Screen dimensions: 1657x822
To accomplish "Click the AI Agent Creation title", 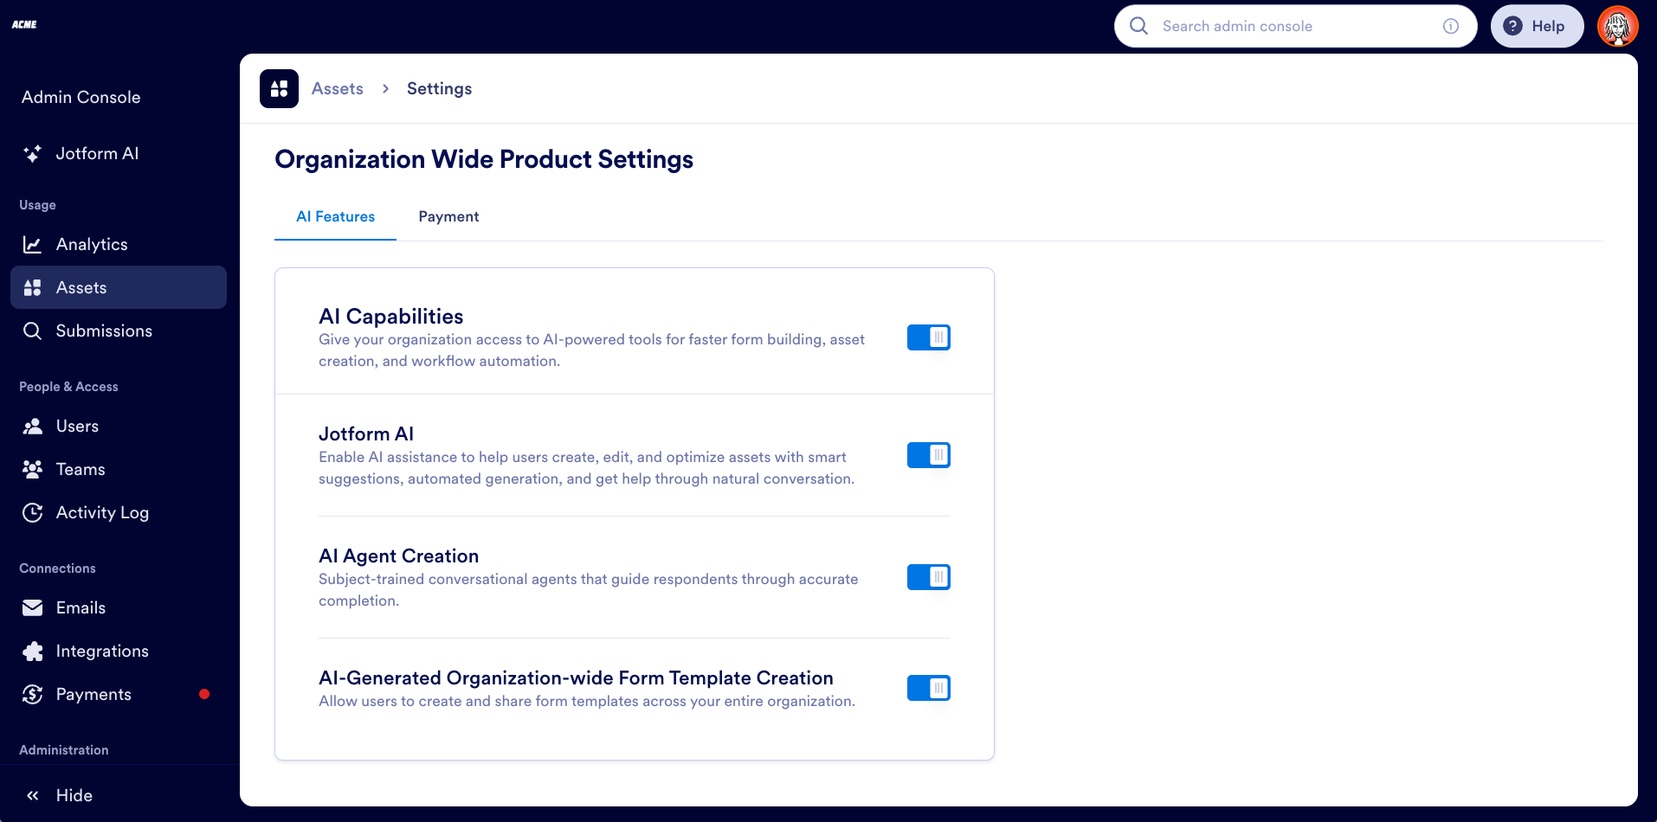I will [x=398, y=555].
